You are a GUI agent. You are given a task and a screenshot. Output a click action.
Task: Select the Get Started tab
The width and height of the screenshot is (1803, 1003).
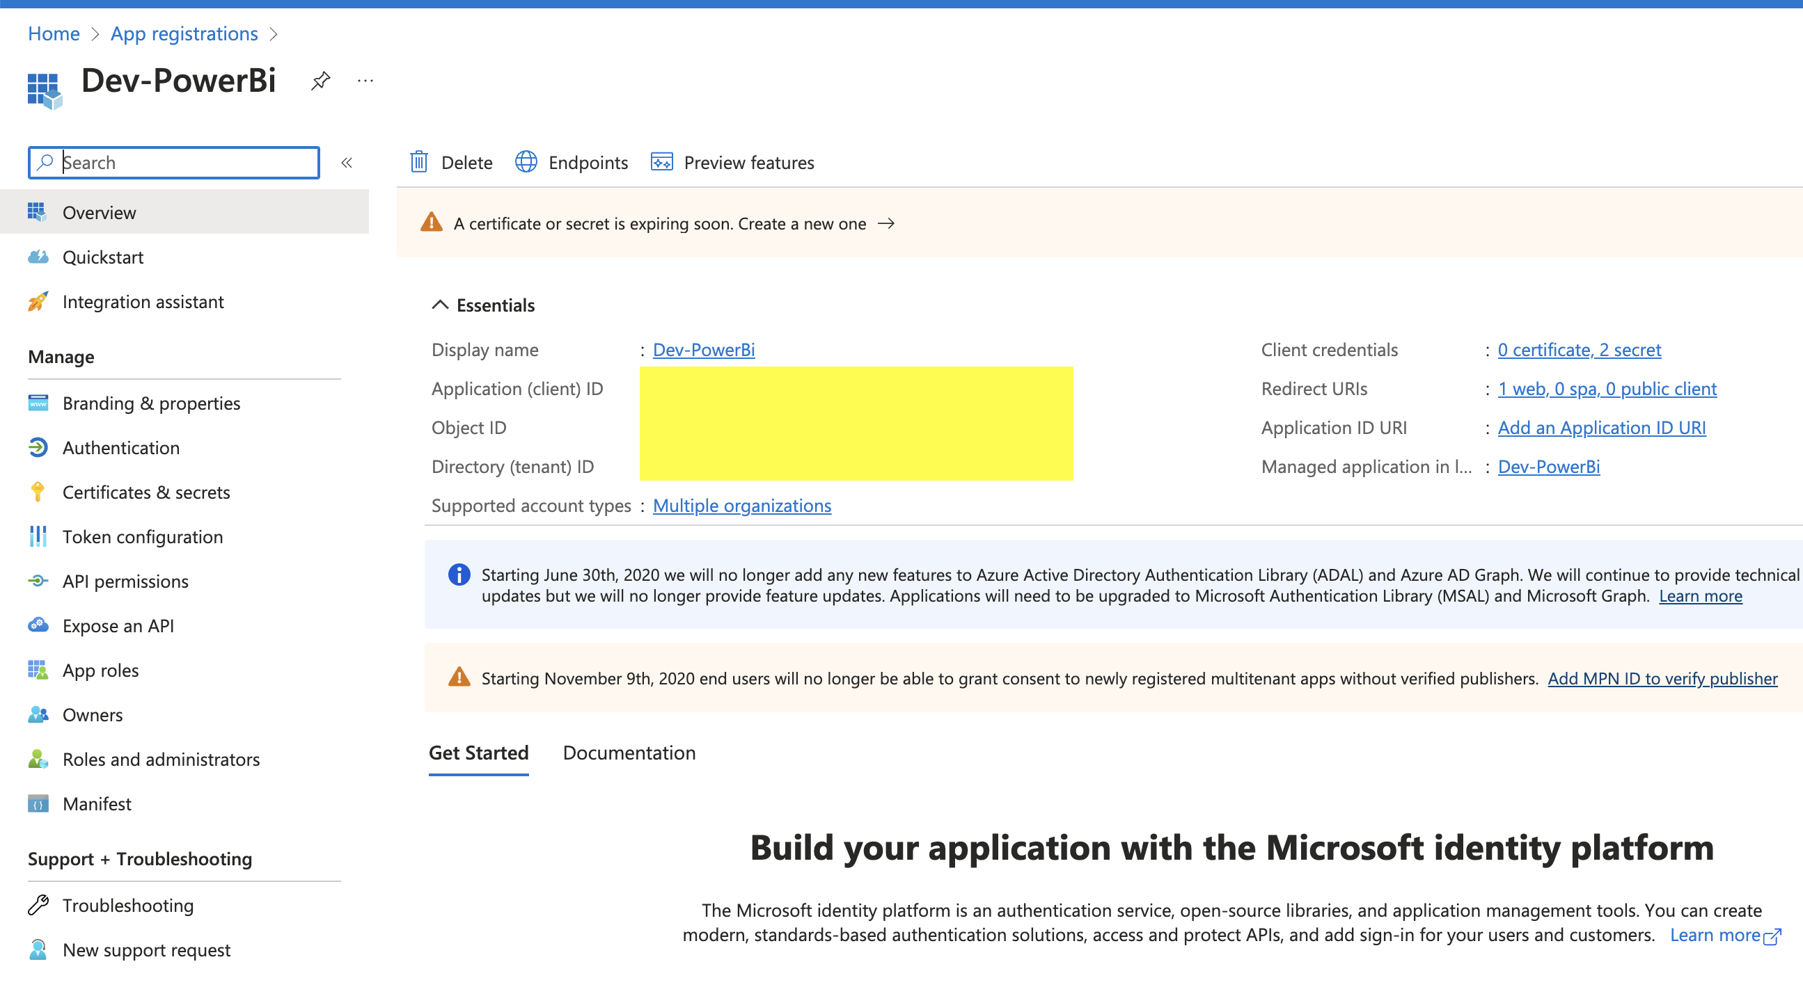click(x=478, y=753)
